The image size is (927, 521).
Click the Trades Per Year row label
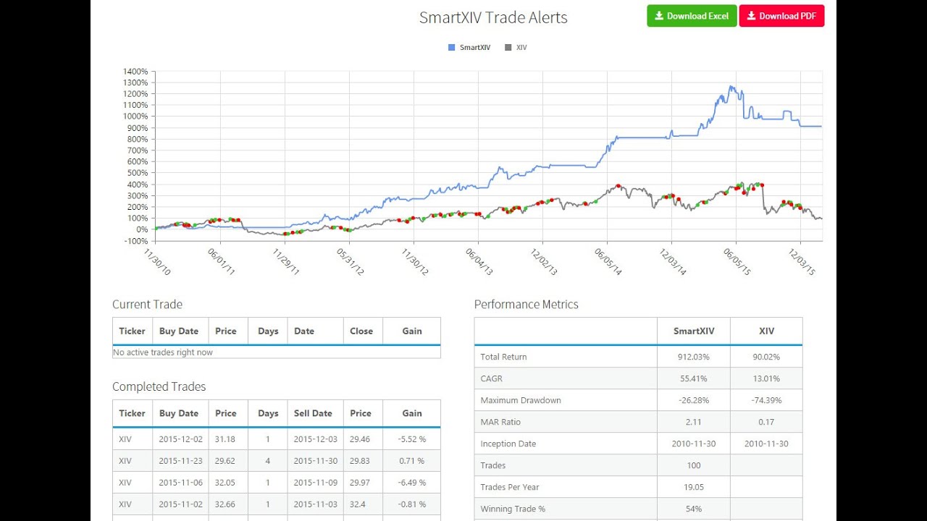pyautogui.click(x=510, y=487)
